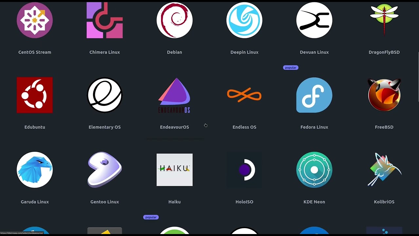
Task: Select the Fedora Linux name label
Action: tap(314, 127)
